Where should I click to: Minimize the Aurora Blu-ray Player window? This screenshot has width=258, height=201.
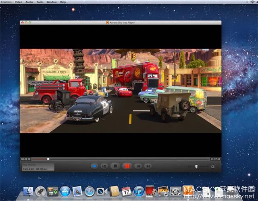[26, 23]
